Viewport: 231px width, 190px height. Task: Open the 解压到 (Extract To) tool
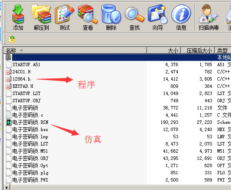coord(41,17)
